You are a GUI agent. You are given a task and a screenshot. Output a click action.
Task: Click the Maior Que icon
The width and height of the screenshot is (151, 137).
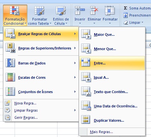click(x=86, y=34)
